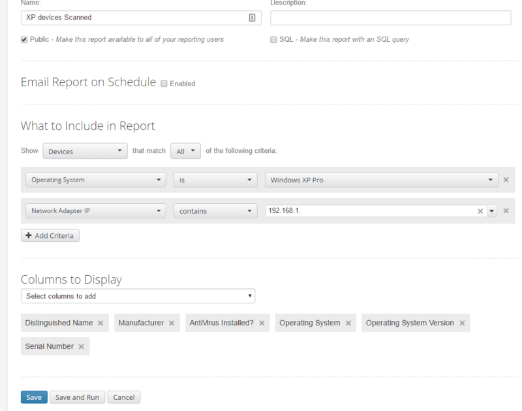Screen dimensions: 522x411
Task: Enable the SQL query checkbox
Action: [x=273, y=39]
